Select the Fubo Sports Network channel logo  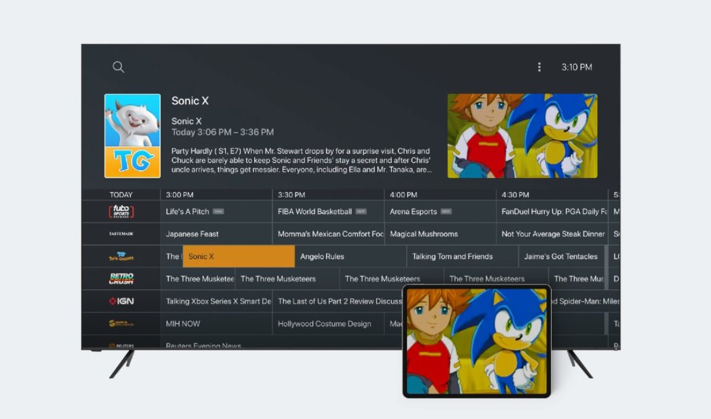(121, 212)
